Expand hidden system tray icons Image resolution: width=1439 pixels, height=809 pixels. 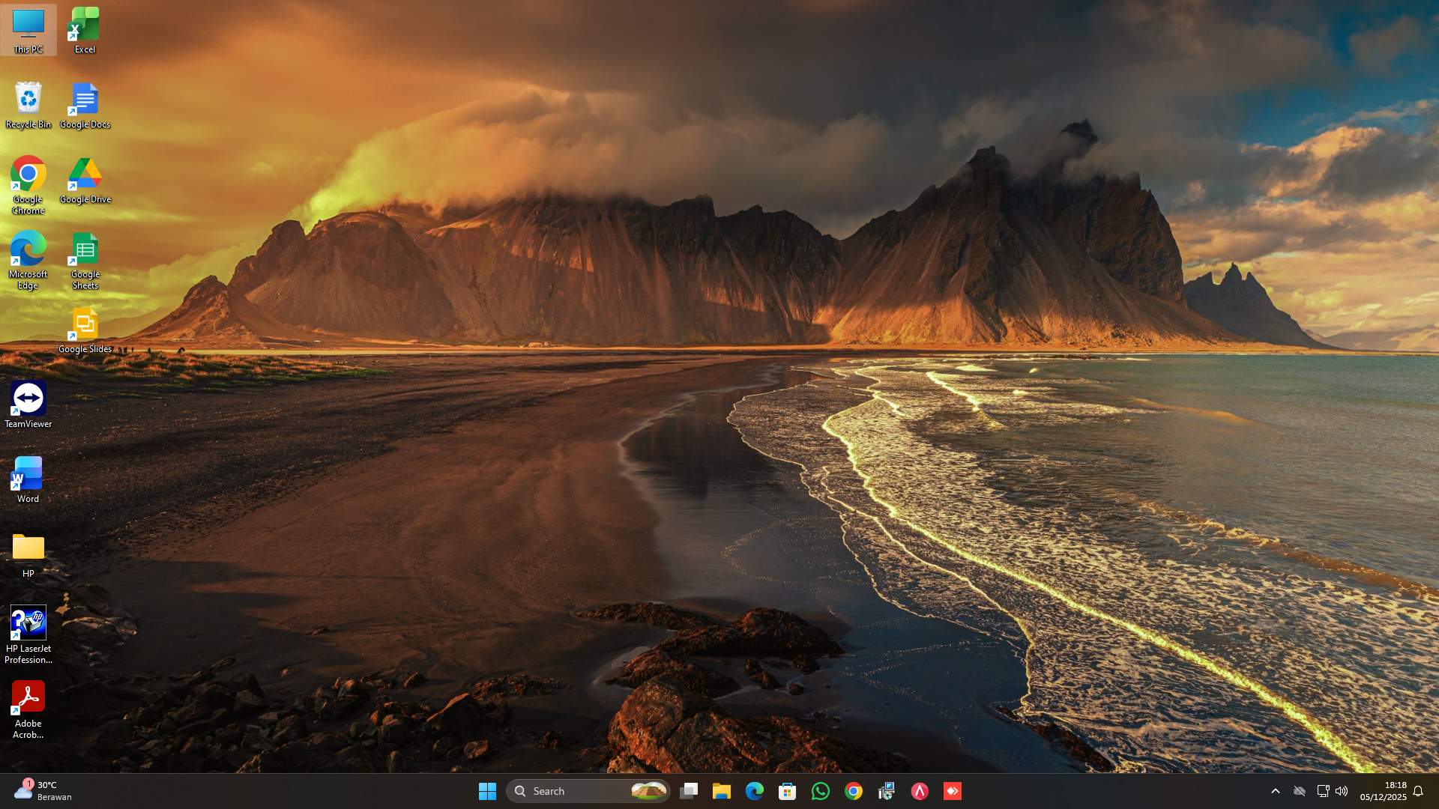pos(1276,790)
